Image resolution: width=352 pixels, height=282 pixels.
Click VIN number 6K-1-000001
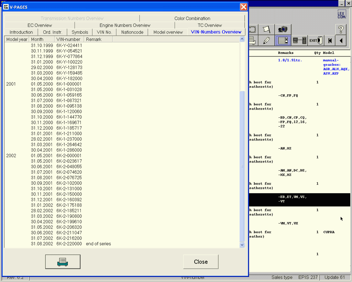pyautogui.click(x=69, y=84)
